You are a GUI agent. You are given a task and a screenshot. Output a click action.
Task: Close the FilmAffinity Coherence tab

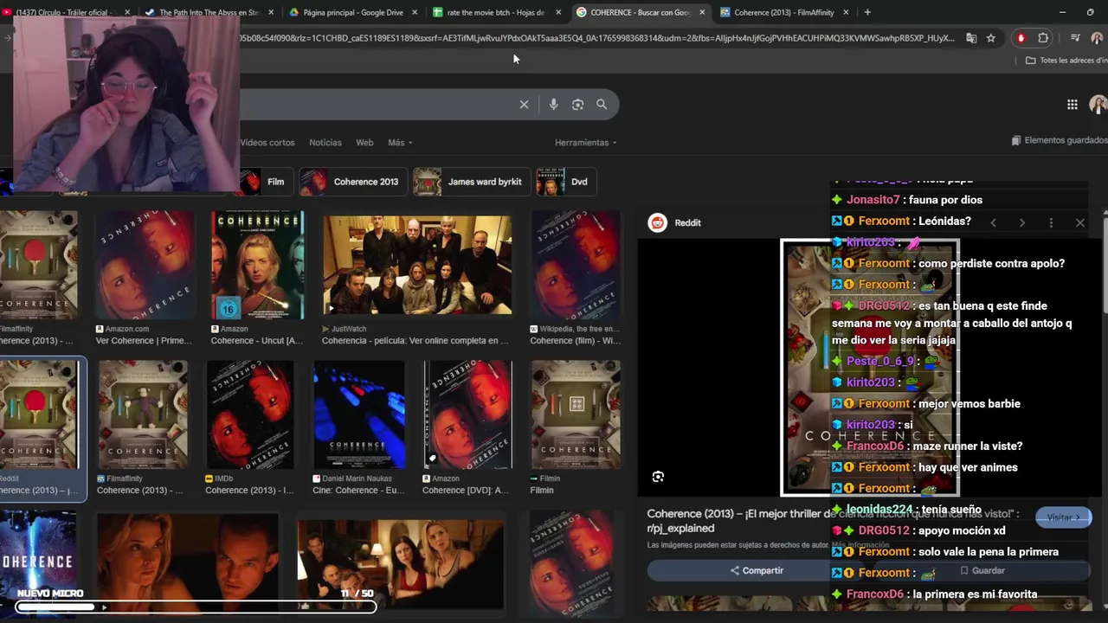point(846,12)
